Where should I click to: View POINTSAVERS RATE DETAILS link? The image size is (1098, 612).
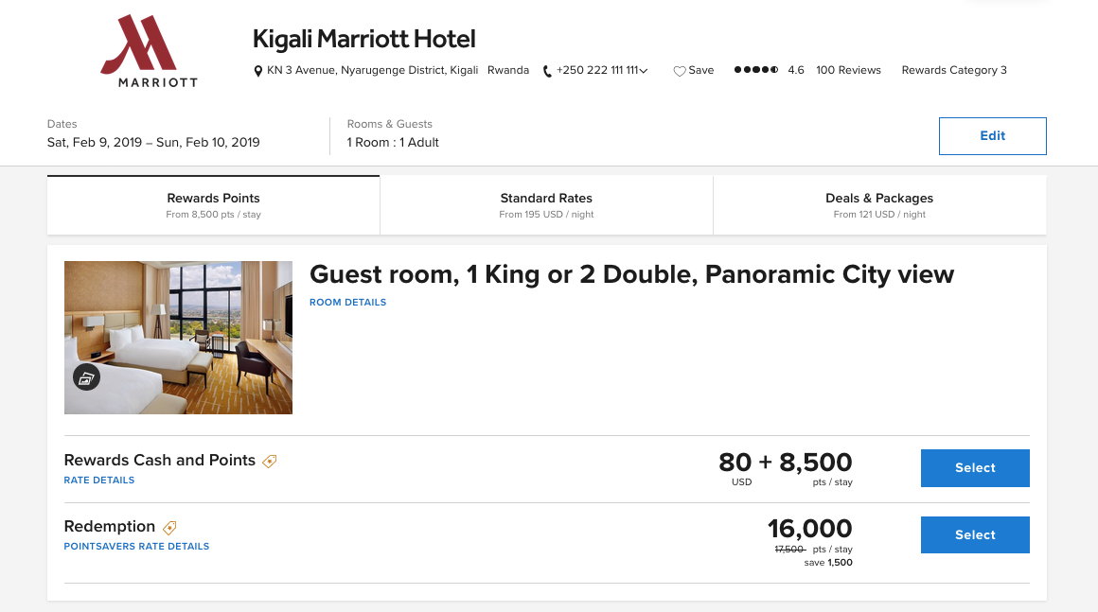136,547
